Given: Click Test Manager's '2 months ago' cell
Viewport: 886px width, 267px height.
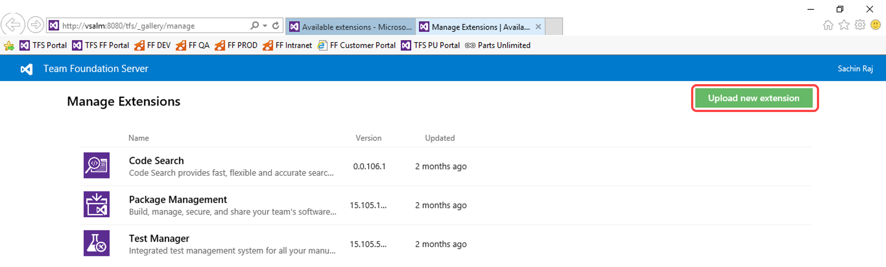Looking at the screenshot, I should pyautogui.click(x=441, y=244).
